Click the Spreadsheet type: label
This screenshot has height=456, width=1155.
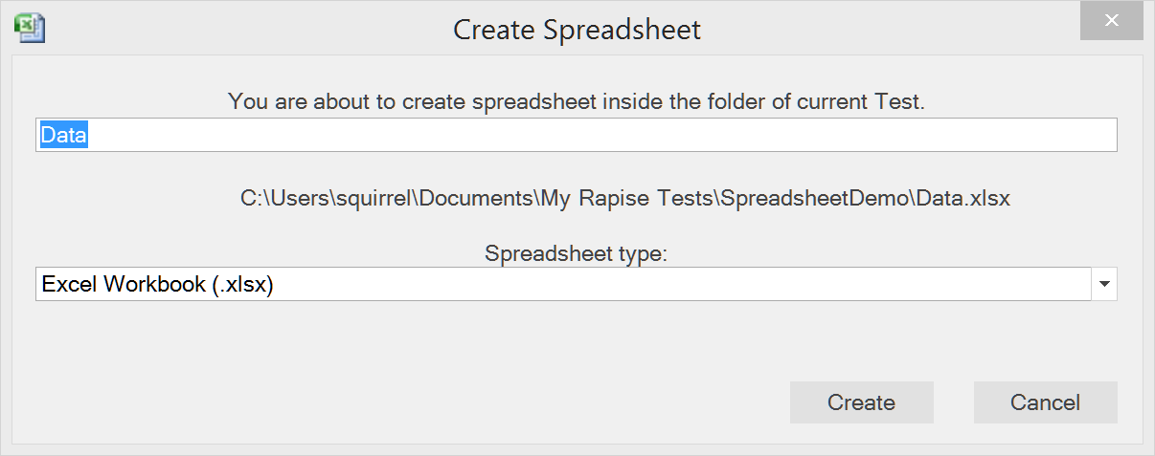click(576, 254)
